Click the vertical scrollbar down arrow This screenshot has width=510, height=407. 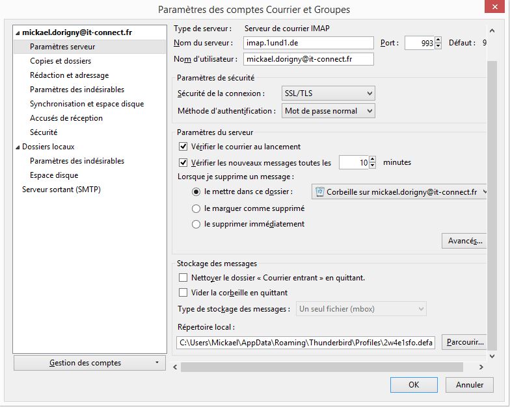coord(492,356)
